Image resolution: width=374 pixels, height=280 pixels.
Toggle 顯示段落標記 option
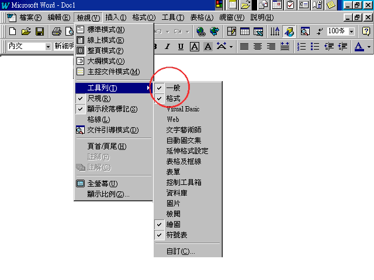pyautogui.click(x=113, y=109)
